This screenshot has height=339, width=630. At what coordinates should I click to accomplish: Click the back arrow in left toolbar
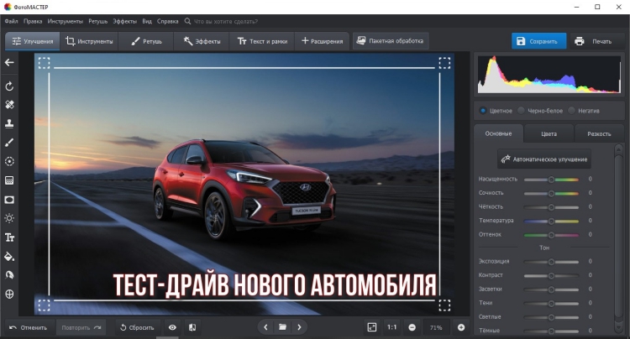point(9,63)
